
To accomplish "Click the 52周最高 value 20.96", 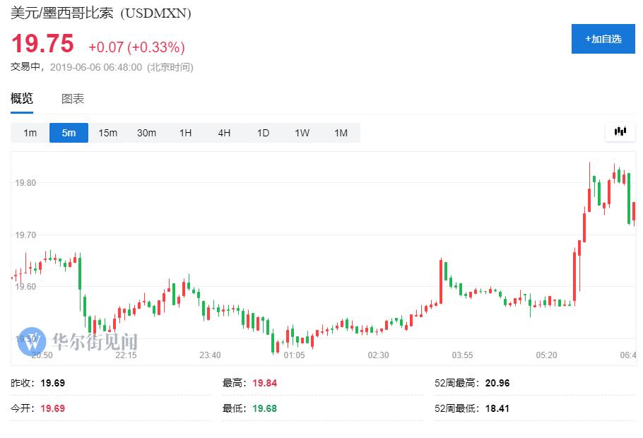I will (497, 384).
